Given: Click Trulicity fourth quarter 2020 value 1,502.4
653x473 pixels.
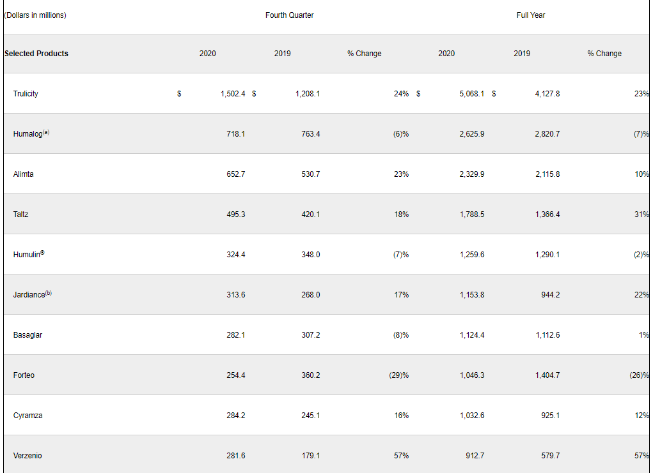Looking at the screenshot, I should click(x=232, y=94).
